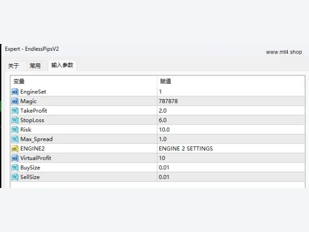Click the TakeProfit double-type icon

[15, 111]
